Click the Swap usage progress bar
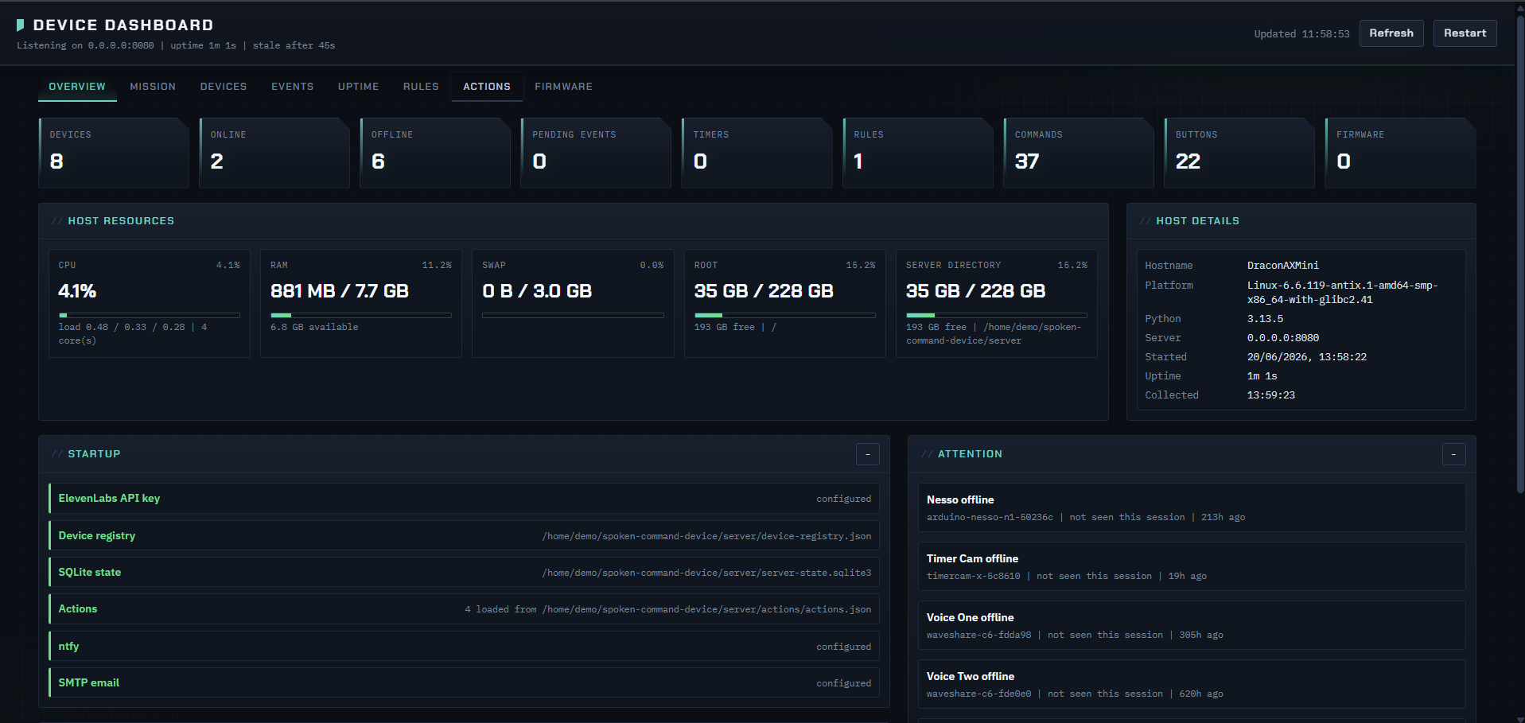The width and height of the screenshot is (1525, 723). click(573, 315)
